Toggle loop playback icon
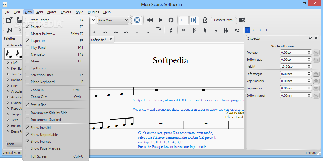Viewport: 323px width, 161px height. click(171, 20)
